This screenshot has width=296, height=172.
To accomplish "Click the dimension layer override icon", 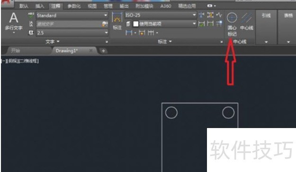I will tap(128, 24).
